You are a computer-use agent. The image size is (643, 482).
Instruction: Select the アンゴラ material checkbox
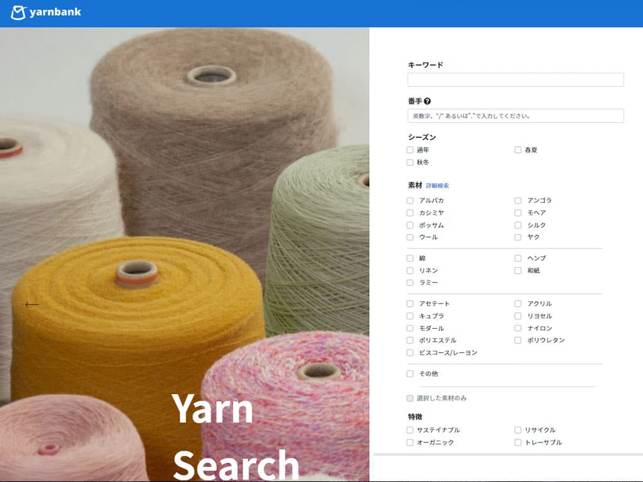[x=518, y=200]
